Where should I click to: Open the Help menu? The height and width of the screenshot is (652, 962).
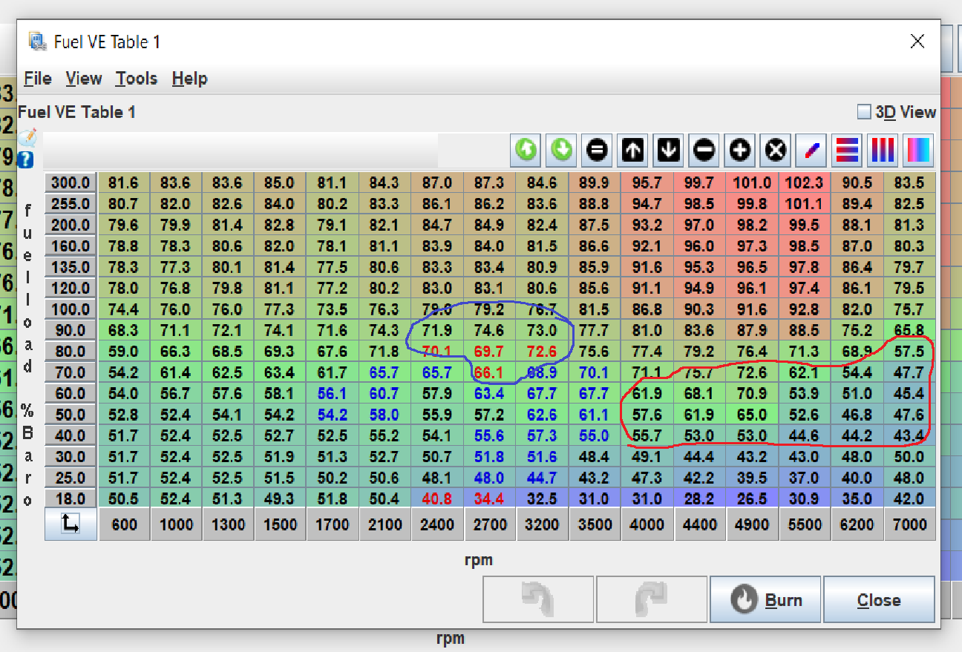[x=190, y=79]
